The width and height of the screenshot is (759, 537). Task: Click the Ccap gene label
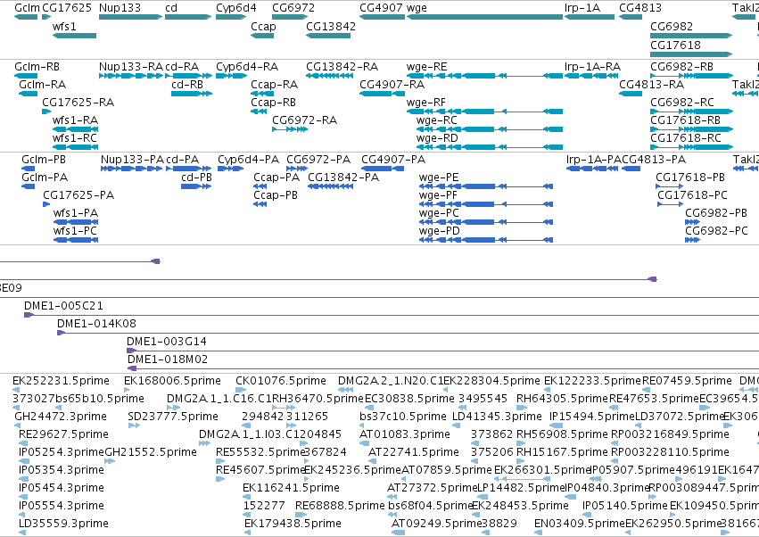(263, 27)
